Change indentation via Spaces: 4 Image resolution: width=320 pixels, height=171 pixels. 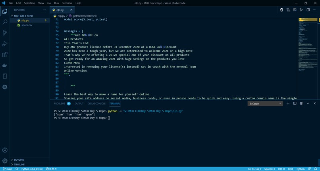[270, 169]
